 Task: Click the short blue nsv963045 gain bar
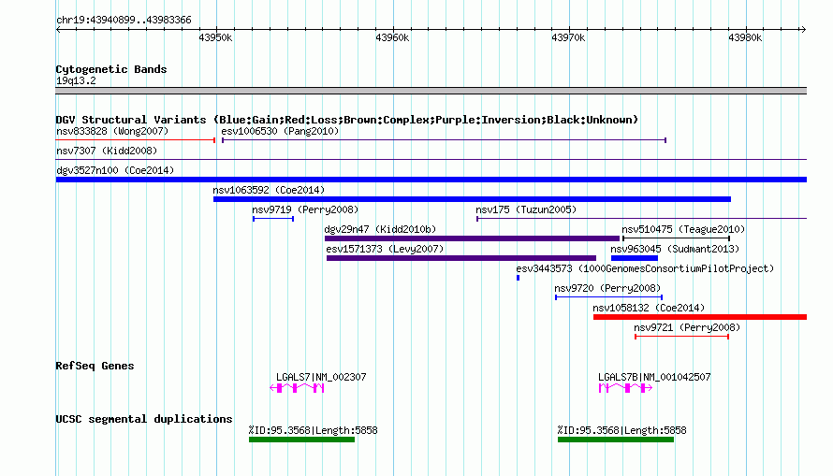pyautogui.click(x=635, y=258)
